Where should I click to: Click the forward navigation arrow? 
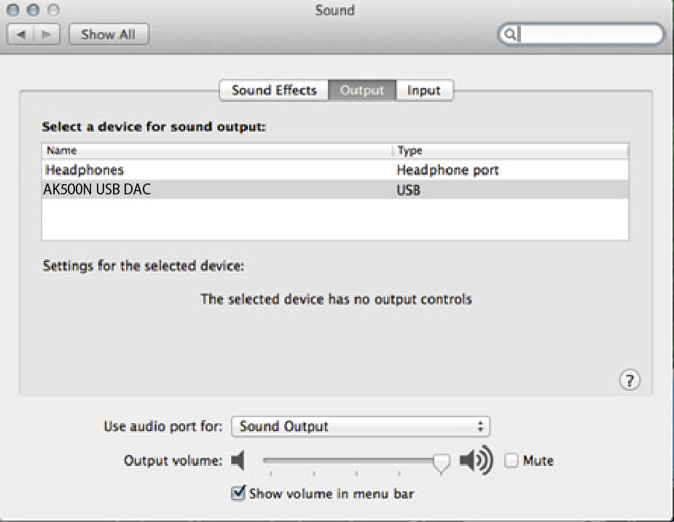pos(47,34)
